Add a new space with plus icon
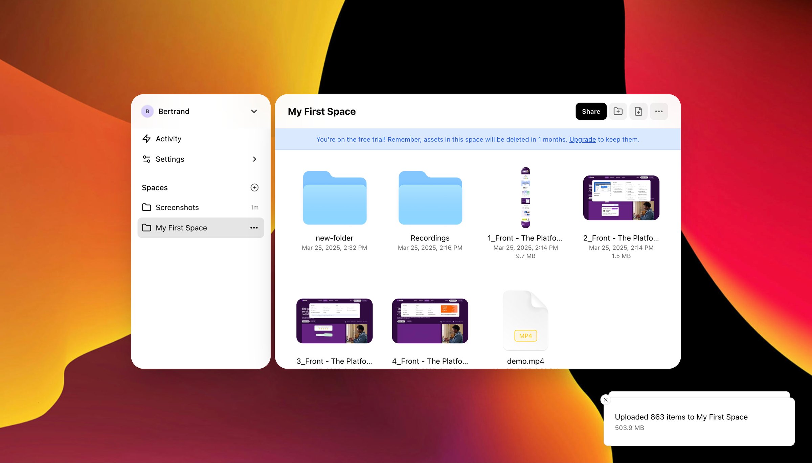Viewport: 812px width, 463px height. pos(254,187)
